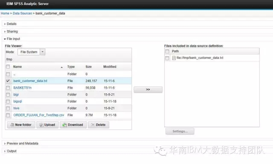Click the Delete button
Viewport: 273px width, 164px height.
point(99,125)
